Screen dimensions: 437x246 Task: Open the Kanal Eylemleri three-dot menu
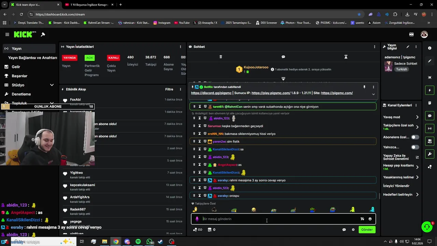click(416, 105)
